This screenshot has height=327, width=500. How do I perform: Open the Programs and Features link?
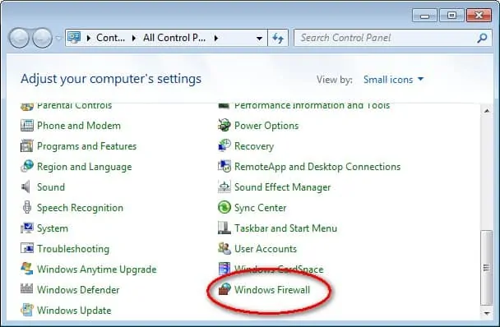click(86, 146)
